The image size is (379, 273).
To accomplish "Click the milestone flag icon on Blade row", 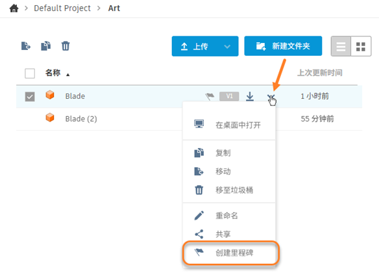I will [210, 96].
